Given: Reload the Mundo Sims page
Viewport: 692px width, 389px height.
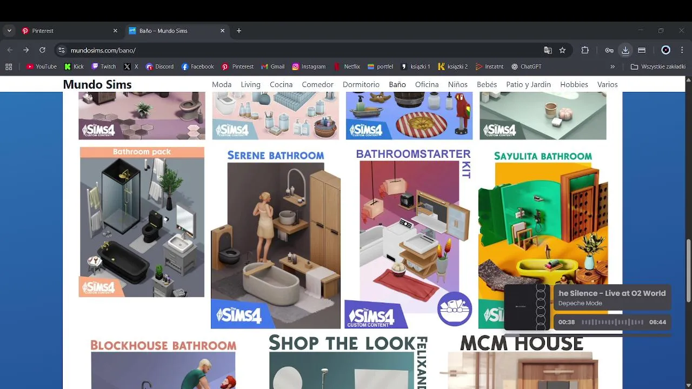Looking at the screenshot, I should click(x=42, y=50).
